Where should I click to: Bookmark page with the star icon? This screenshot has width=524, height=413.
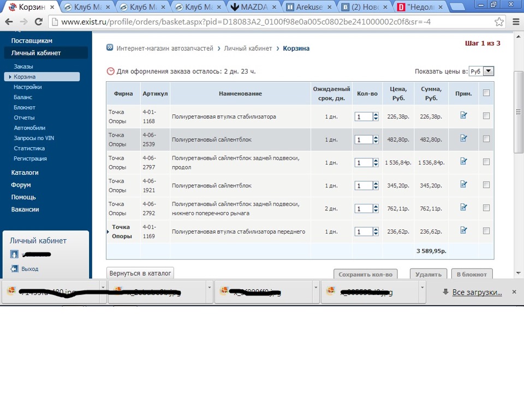499,22
